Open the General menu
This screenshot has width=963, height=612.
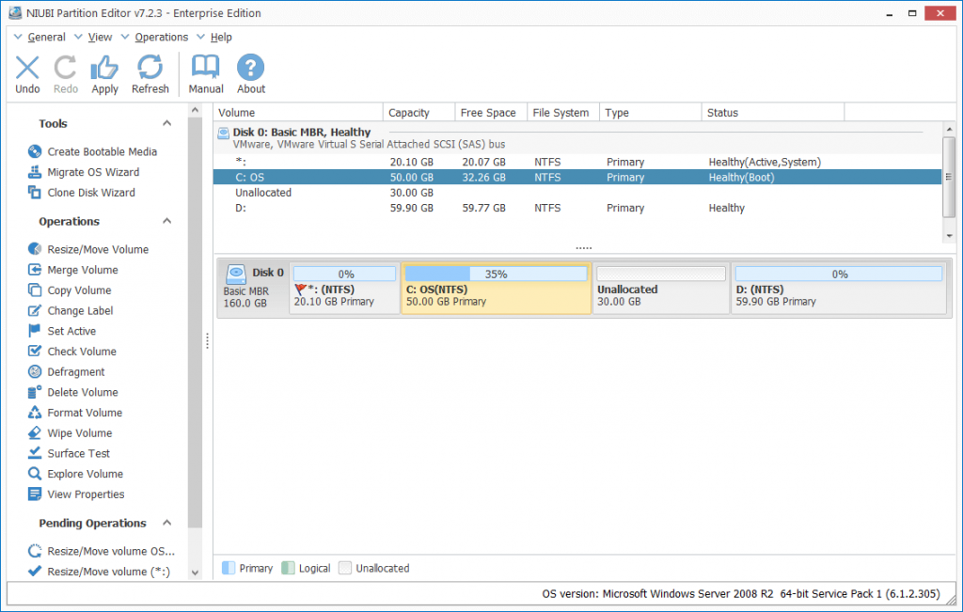click(x=46, y=38)
